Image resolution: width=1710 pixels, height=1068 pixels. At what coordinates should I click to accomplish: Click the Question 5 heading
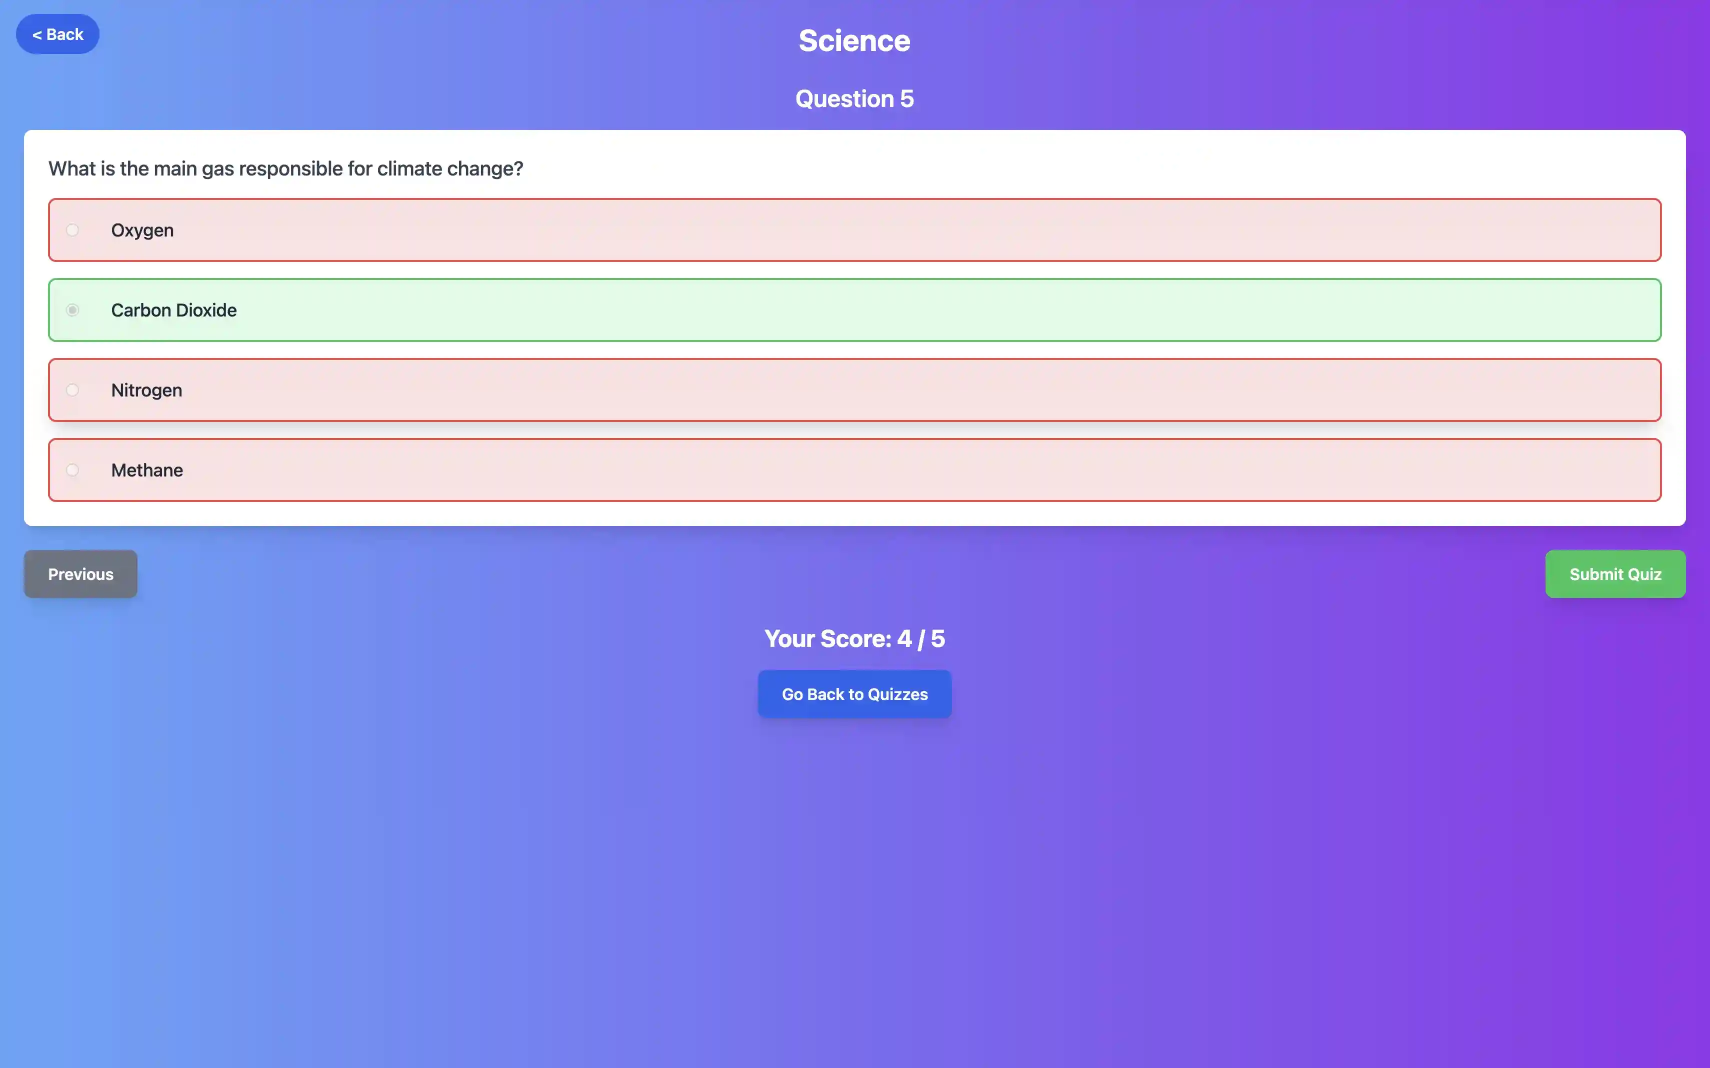coord(854,98)
